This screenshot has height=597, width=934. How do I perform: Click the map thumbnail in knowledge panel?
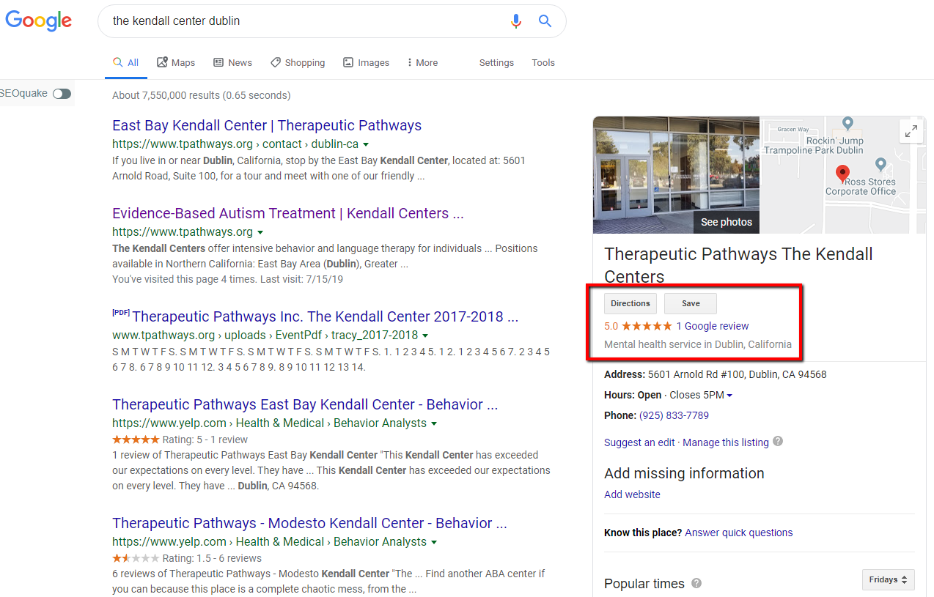click(843, 175)
